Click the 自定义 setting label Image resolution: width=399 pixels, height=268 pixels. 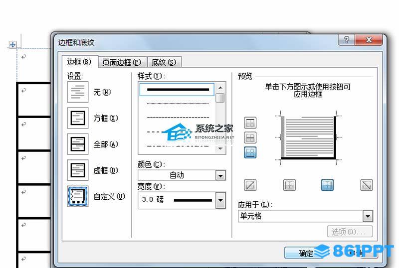click(x=109, y=197)
